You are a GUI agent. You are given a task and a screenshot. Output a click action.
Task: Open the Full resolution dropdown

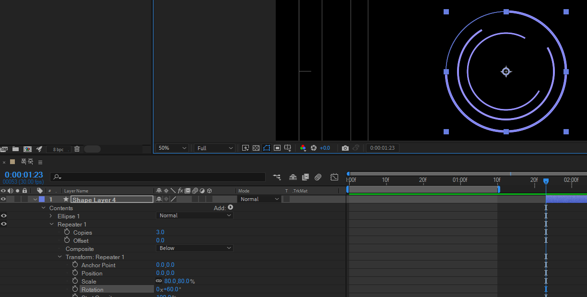pyautogui.click(x=214, y=148)
